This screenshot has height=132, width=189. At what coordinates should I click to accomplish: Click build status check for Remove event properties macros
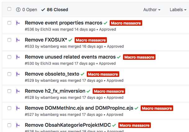tap(105, 23)
